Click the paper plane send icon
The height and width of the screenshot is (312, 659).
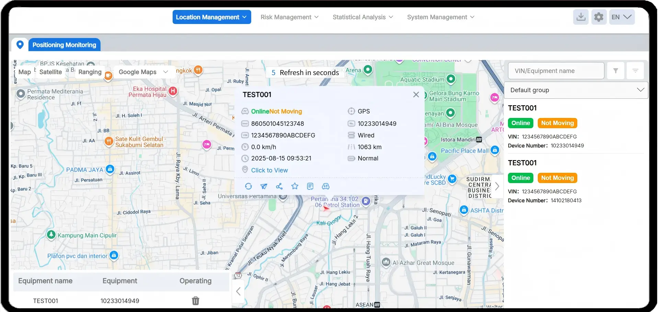pyautogui.click(x=264, y=186)
